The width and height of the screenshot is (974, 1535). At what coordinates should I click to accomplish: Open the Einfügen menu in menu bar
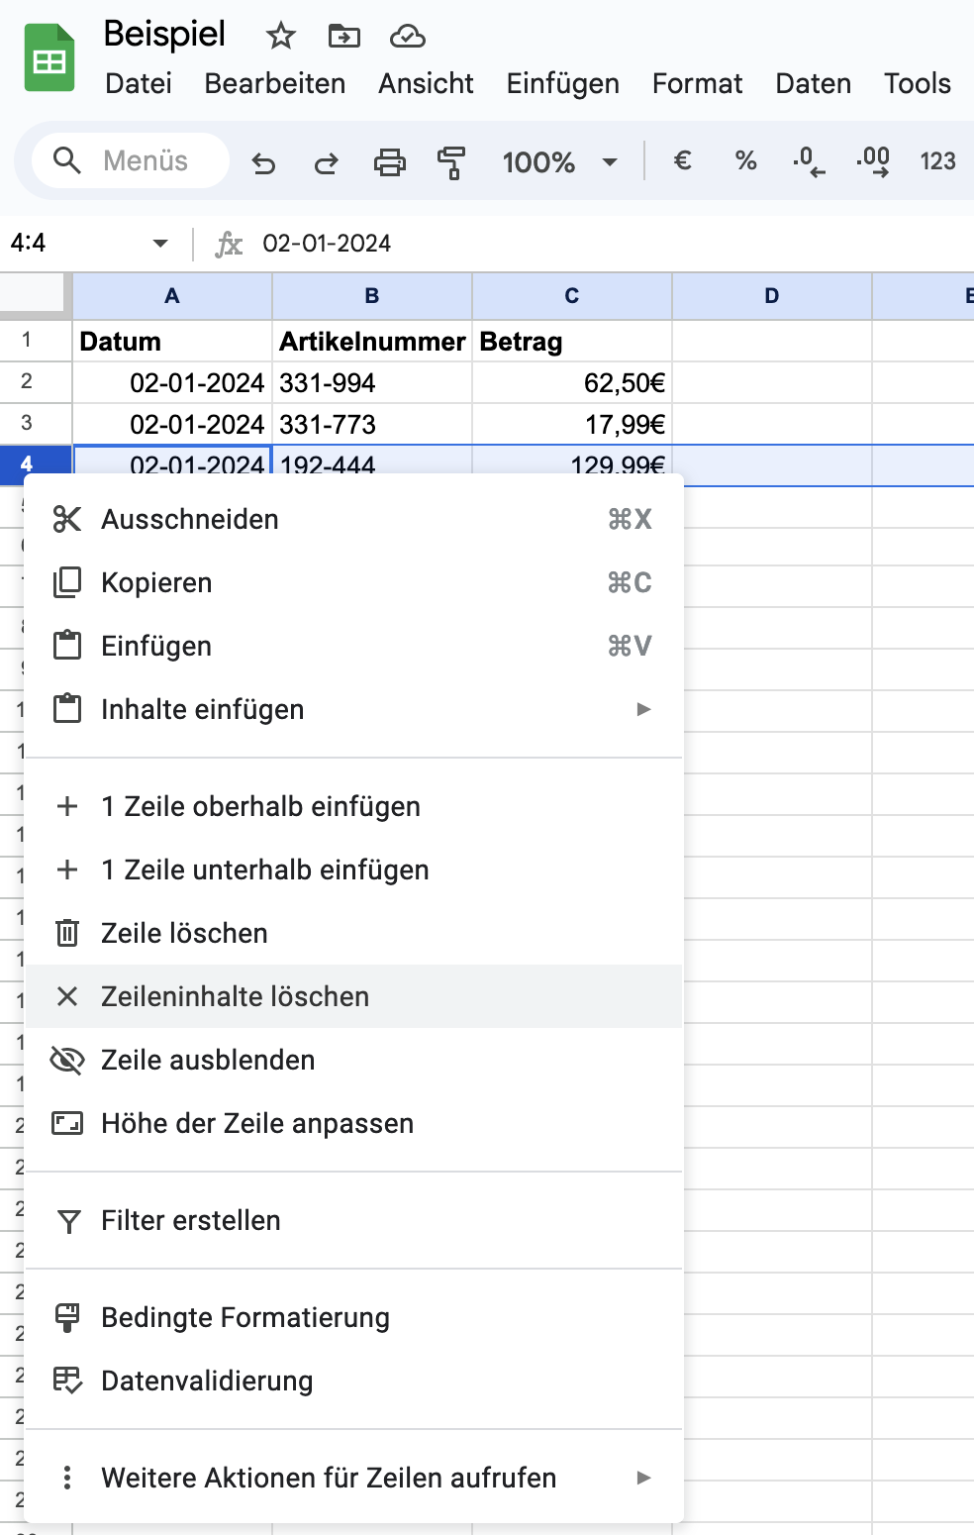(x=563, y=83)
